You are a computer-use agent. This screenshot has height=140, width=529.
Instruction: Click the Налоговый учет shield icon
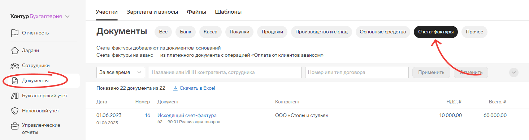click(14, 111)
